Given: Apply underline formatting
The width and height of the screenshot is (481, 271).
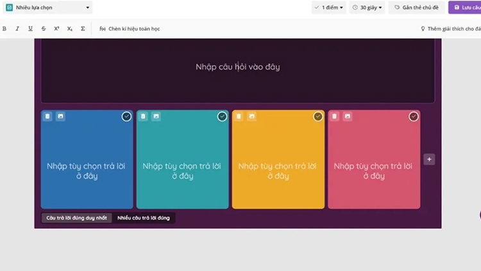Looking at the screenshot, I should point(30,28).
